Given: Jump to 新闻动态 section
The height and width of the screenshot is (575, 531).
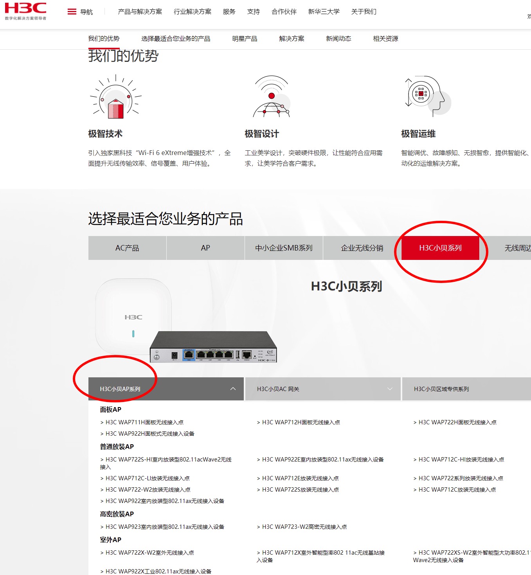Looking at the screenshot, I should point(338,38).
